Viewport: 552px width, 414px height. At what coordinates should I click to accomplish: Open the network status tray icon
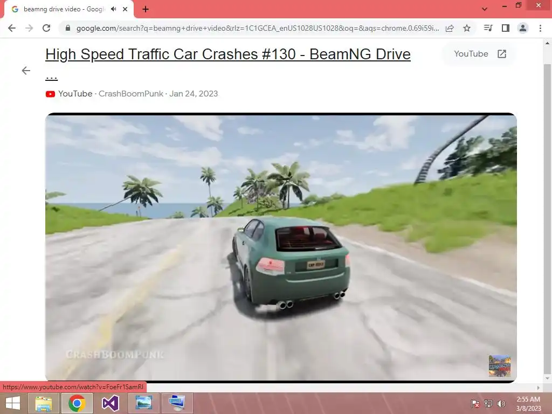(x=488, y=404)
